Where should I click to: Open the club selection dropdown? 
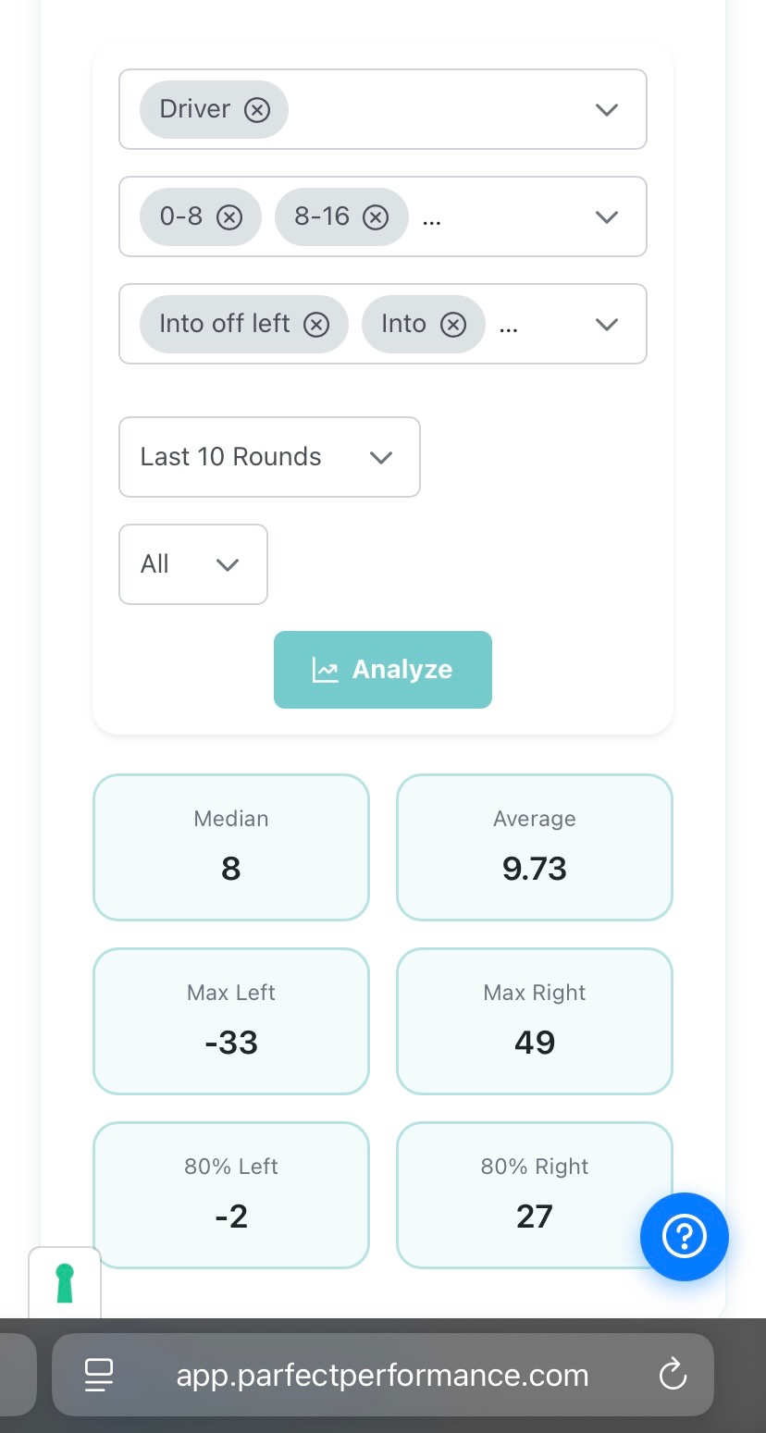pos(606,109)
